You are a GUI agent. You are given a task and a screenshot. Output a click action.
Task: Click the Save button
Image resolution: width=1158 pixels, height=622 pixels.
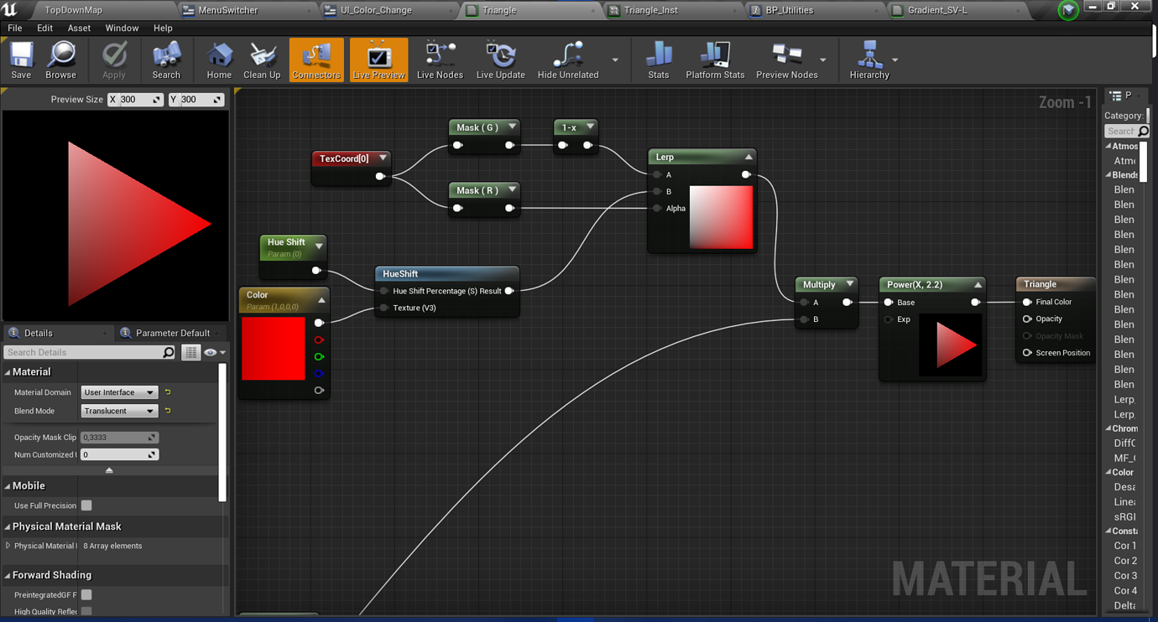20,59
